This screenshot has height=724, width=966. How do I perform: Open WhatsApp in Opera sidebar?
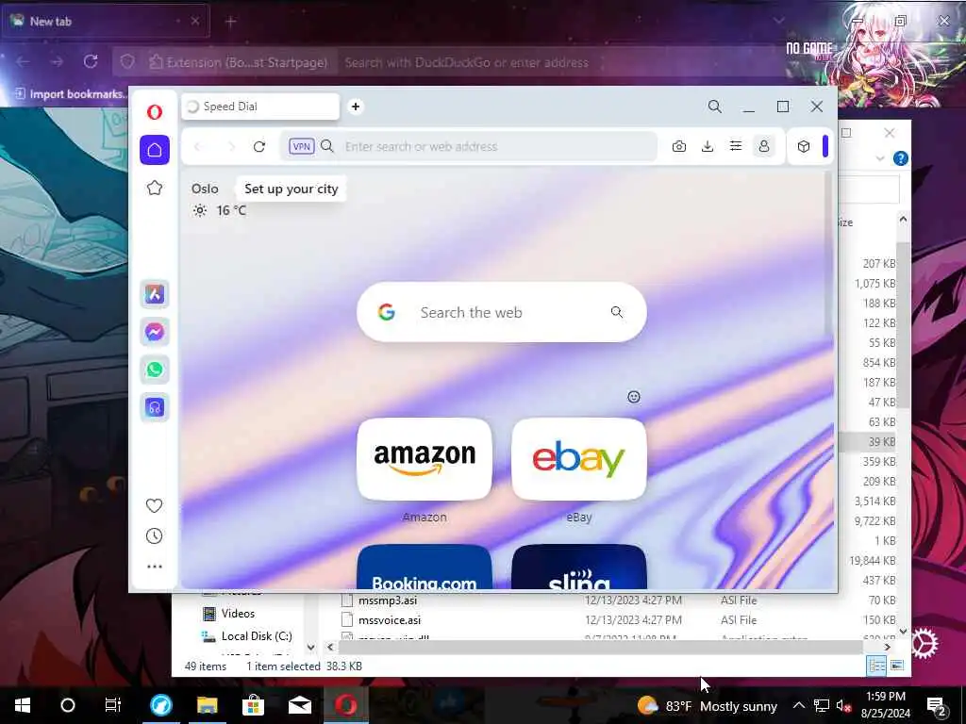pos(155,370)
